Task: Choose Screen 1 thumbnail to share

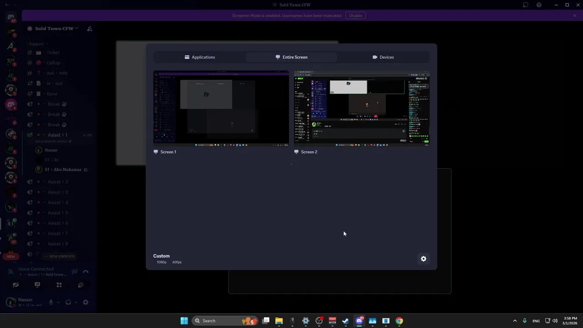Action: click(x=221, y=108)
